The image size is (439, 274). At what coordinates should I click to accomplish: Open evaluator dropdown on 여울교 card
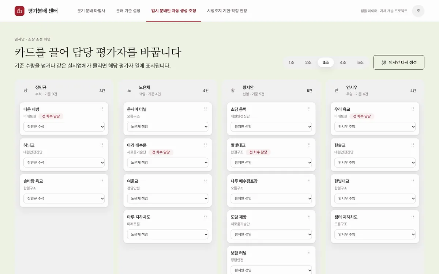tap(168, 199)
